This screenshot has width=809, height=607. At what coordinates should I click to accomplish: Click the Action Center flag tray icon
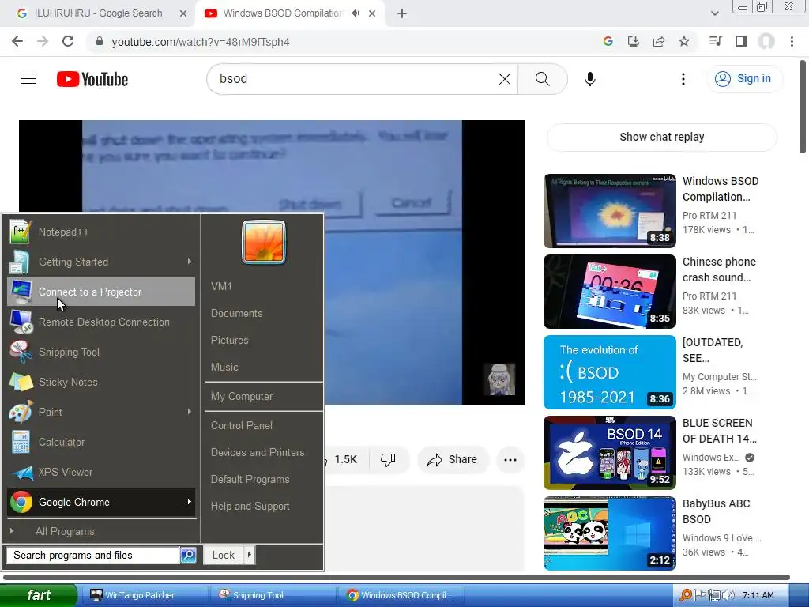click(699, 595)
